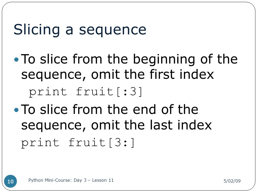Click the second blue bullet point

[16, 110]
